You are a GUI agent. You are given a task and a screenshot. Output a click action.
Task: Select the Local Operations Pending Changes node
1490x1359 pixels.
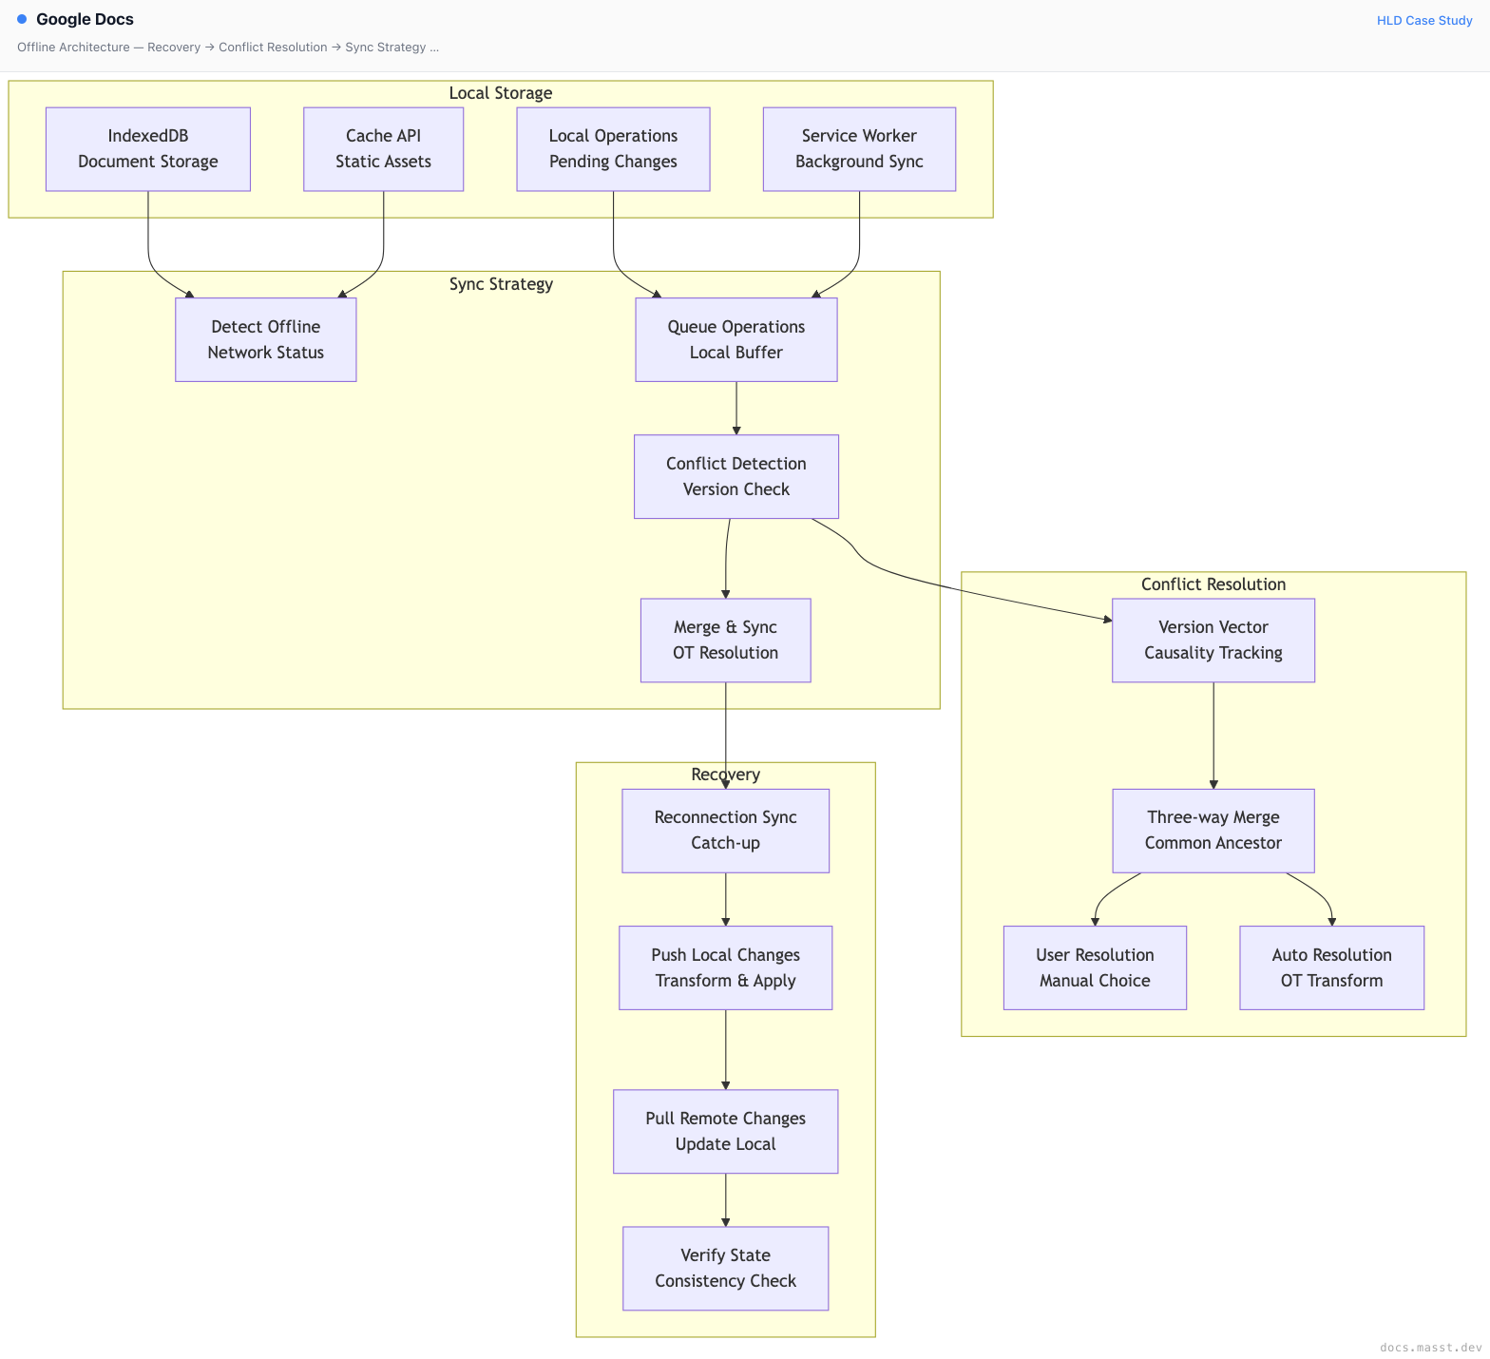(x=613, y=149)
